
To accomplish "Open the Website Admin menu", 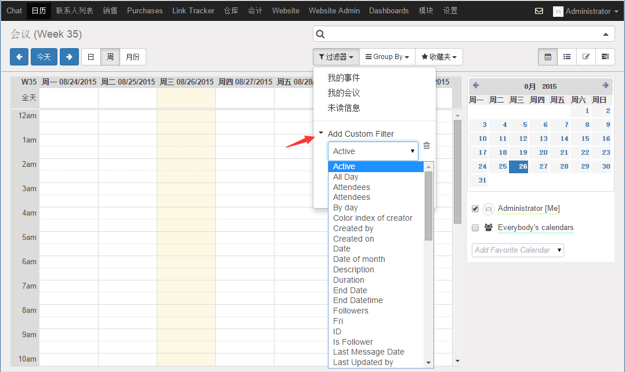I will point(334,10).
